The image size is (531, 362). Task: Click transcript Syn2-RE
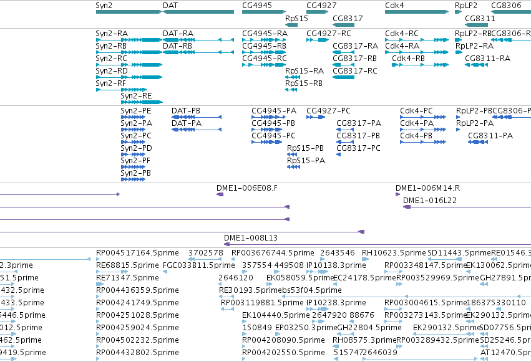(142, 102)
